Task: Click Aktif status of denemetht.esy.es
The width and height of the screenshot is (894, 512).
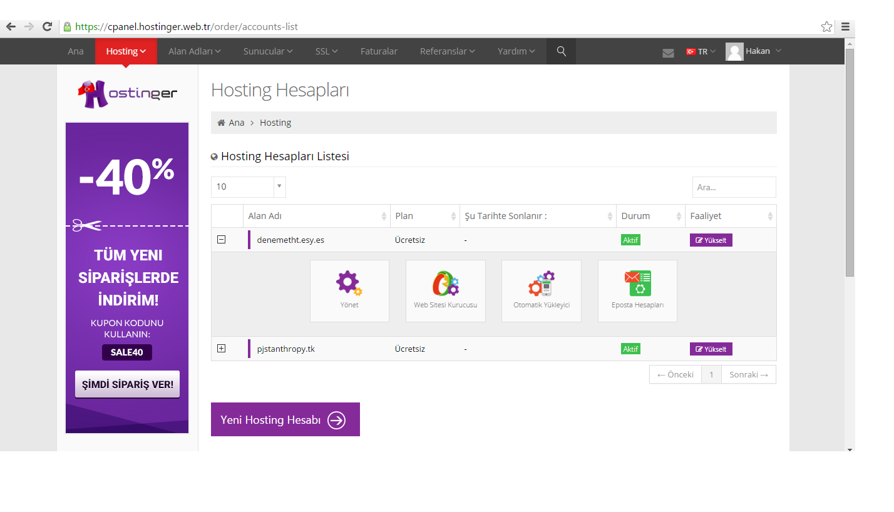Action: point(630,240)
